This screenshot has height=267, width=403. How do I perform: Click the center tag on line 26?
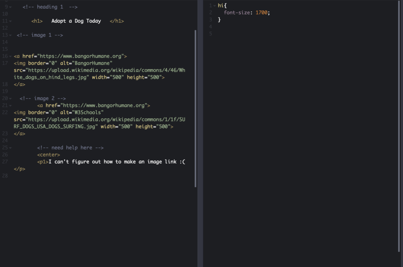tap(48, 155)
